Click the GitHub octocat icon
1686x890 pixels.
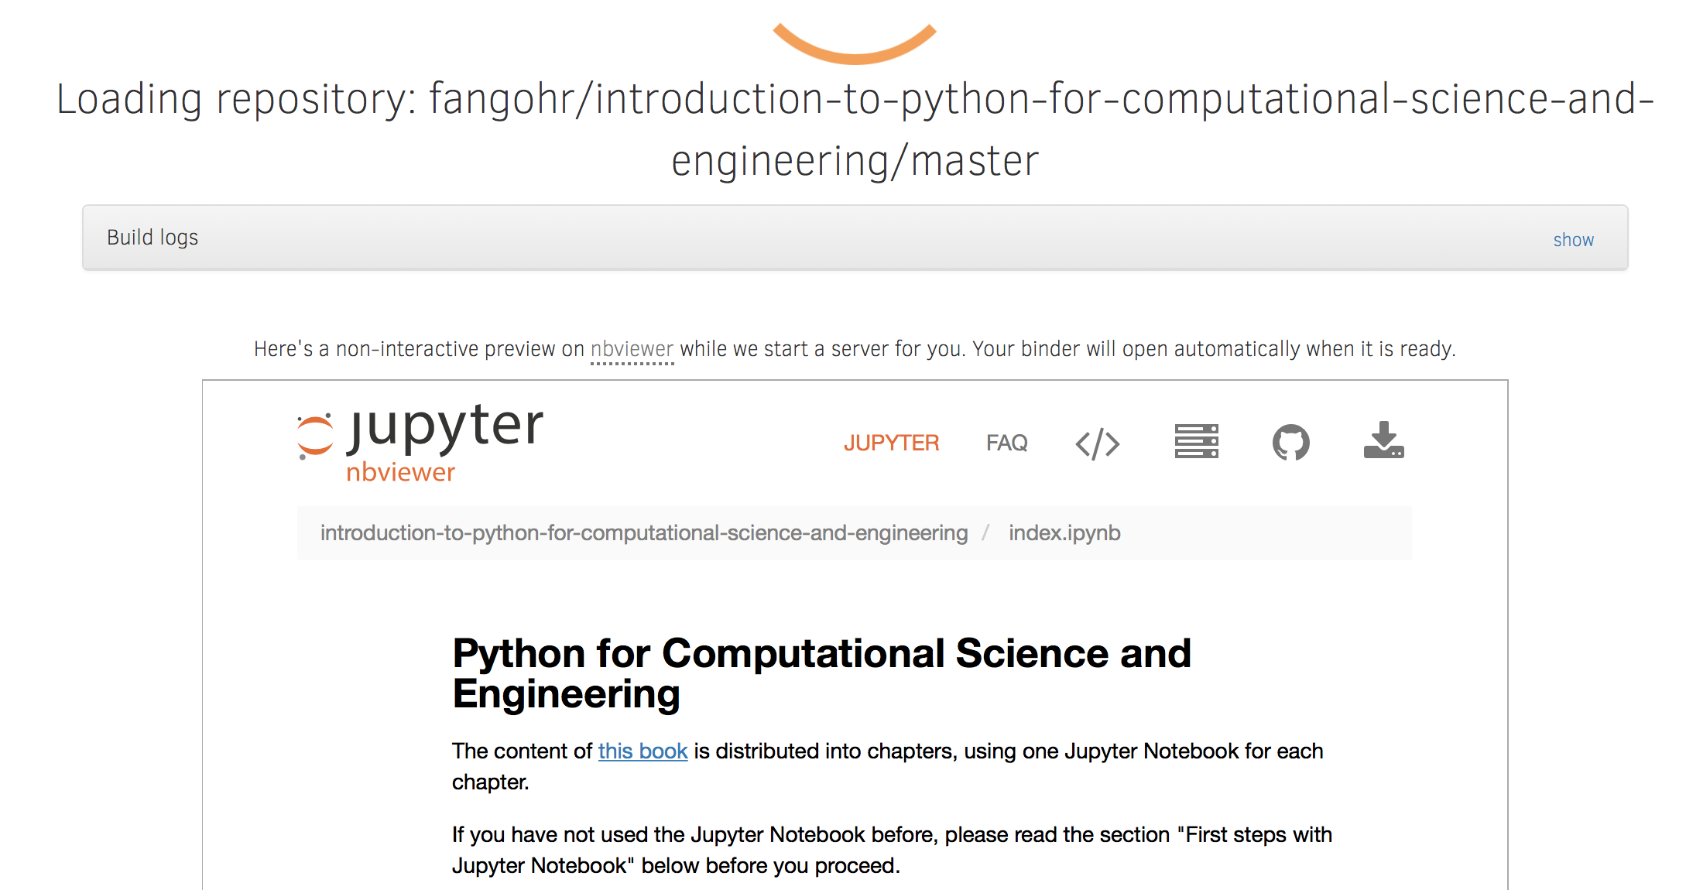click(1291, 443)
